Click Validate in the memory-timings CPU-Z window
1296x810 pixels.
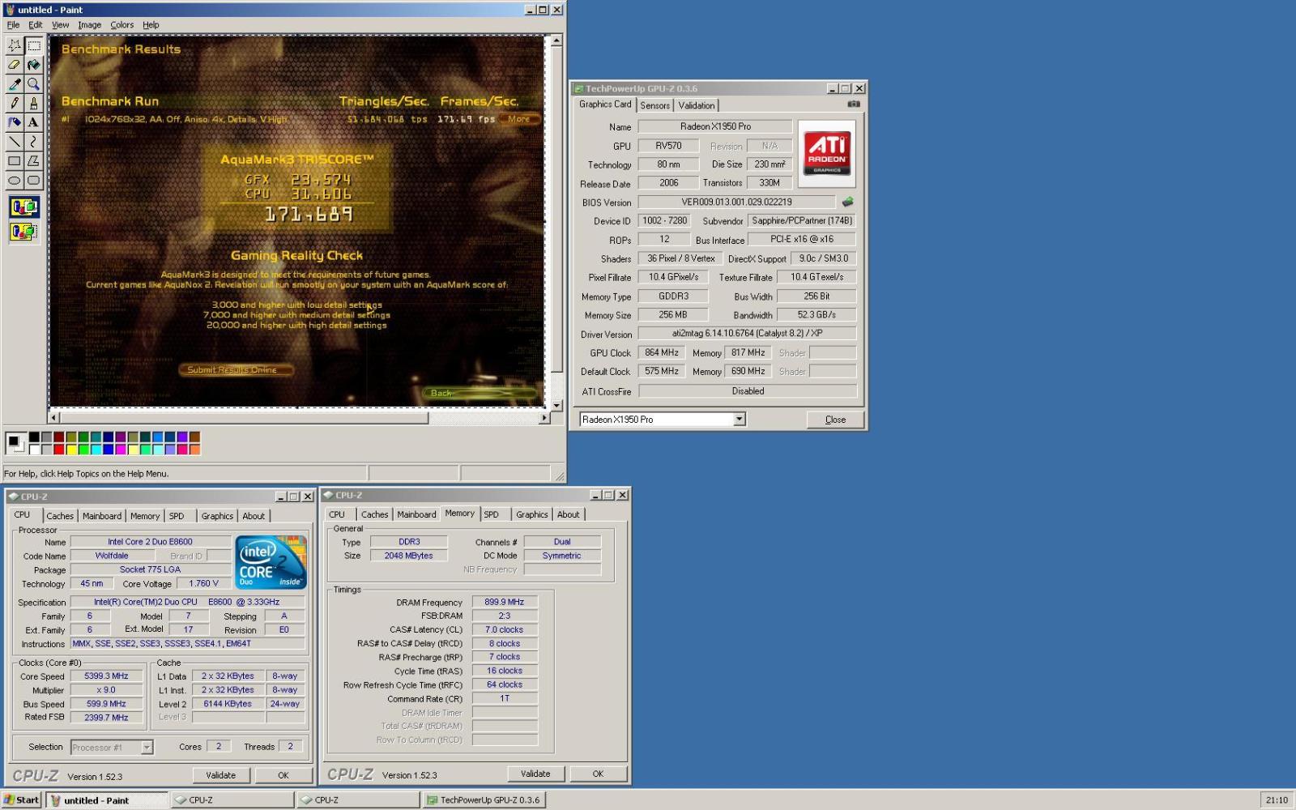pyautogui.click(x=535, y=774)
